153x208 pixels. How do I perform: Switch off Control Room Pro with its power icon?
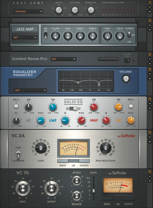(150, 54)
